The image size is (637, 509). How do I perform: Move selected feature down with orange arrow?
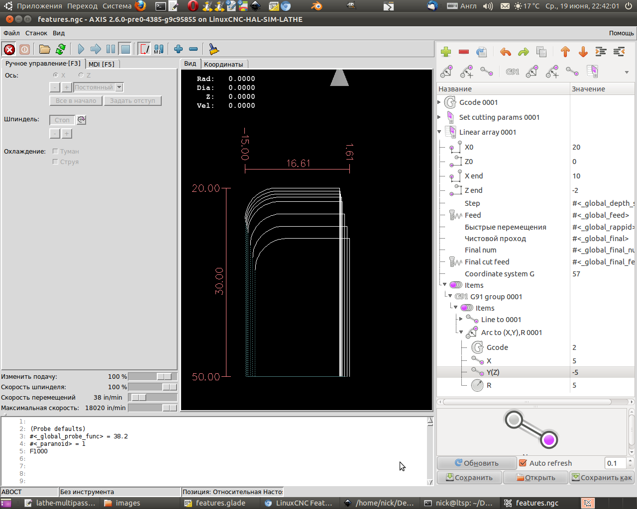583,52
